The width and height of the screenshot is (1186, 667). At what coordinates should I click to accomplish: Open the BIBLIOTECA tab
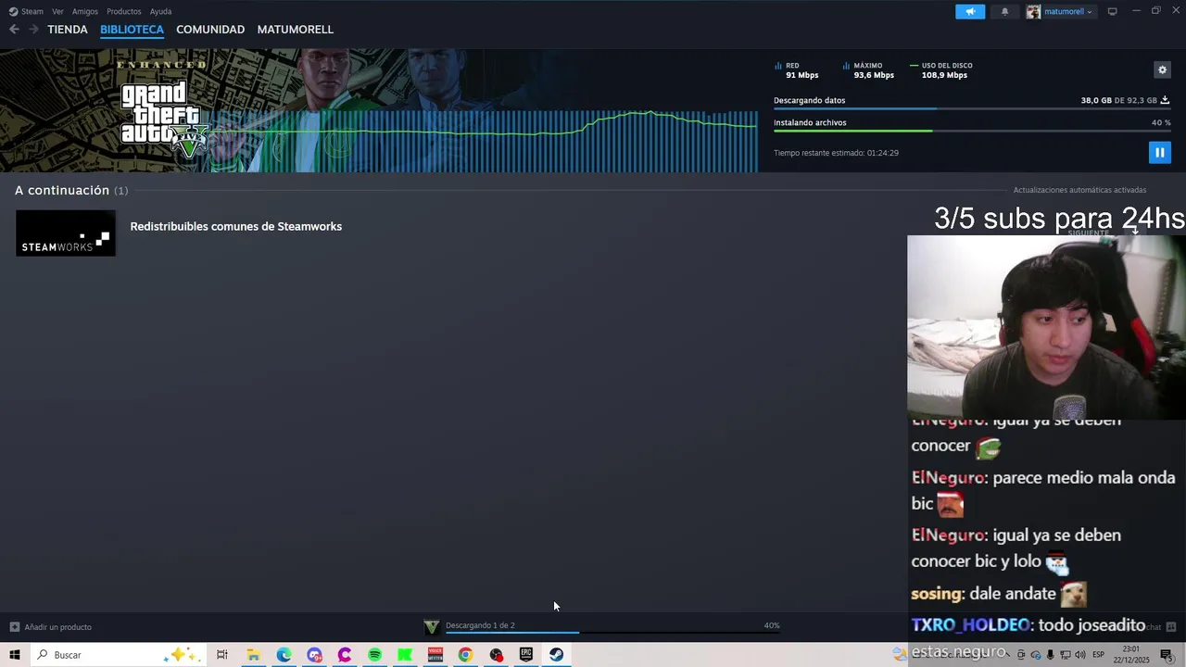(132, 30)
